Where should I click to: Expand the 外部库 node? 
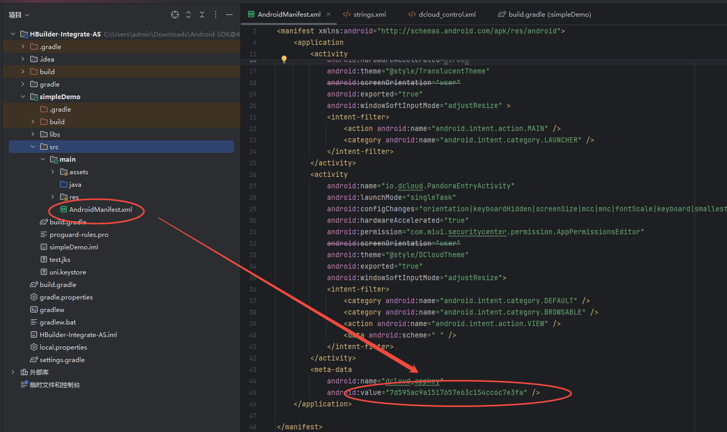[13, 372]
